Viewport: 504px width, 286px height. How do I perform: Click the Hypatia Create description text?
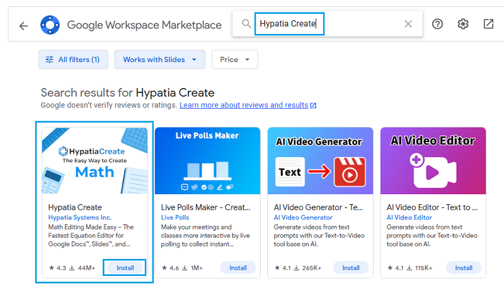[x=91, y=236]
